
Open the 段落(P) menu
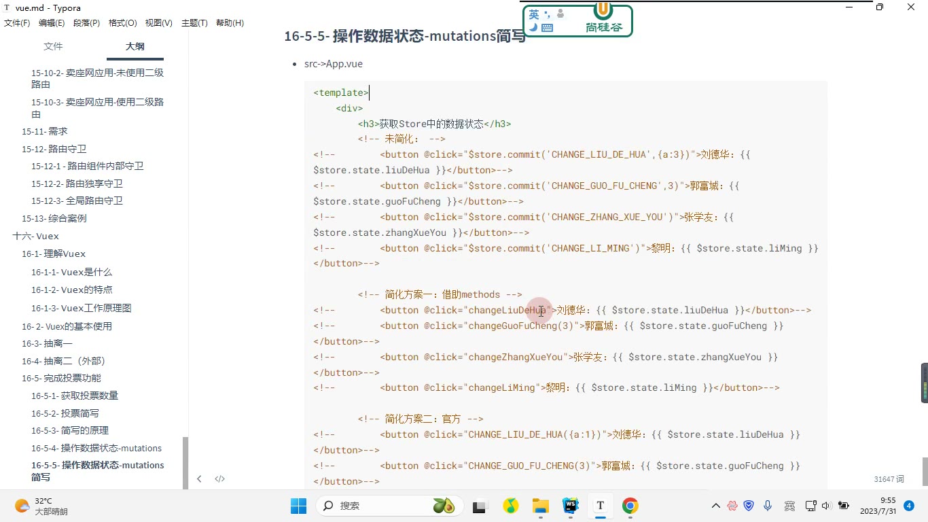(86, 23)
